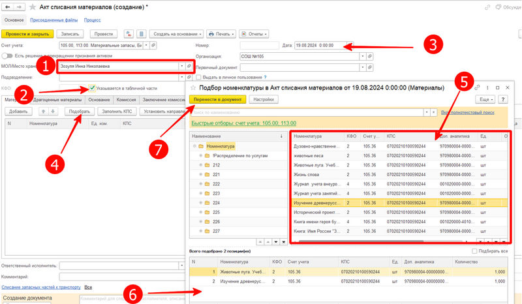Viewport: 522px width, 304px height.
Task: Click the back navigation arrow
Action: point(7,7)
